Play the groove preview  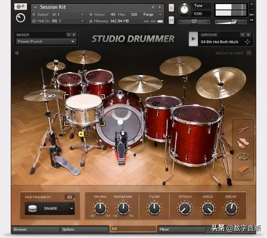194,39
